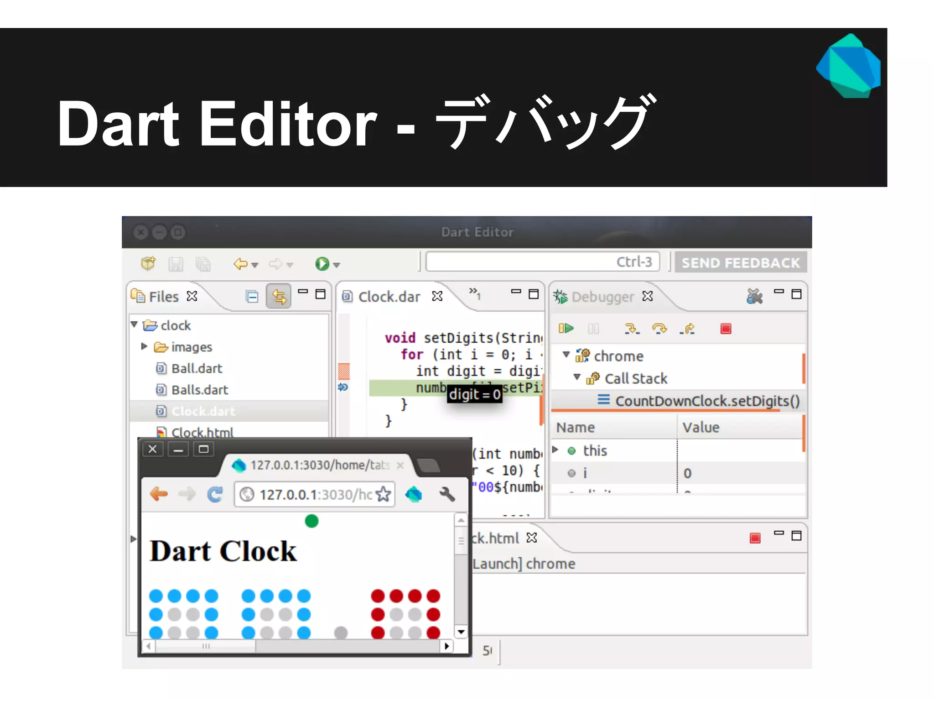This screenshot has width=934, height=701.
Task: Click the Step Over debugger icon
Action: pyautogui.click(x=659, y=329)
